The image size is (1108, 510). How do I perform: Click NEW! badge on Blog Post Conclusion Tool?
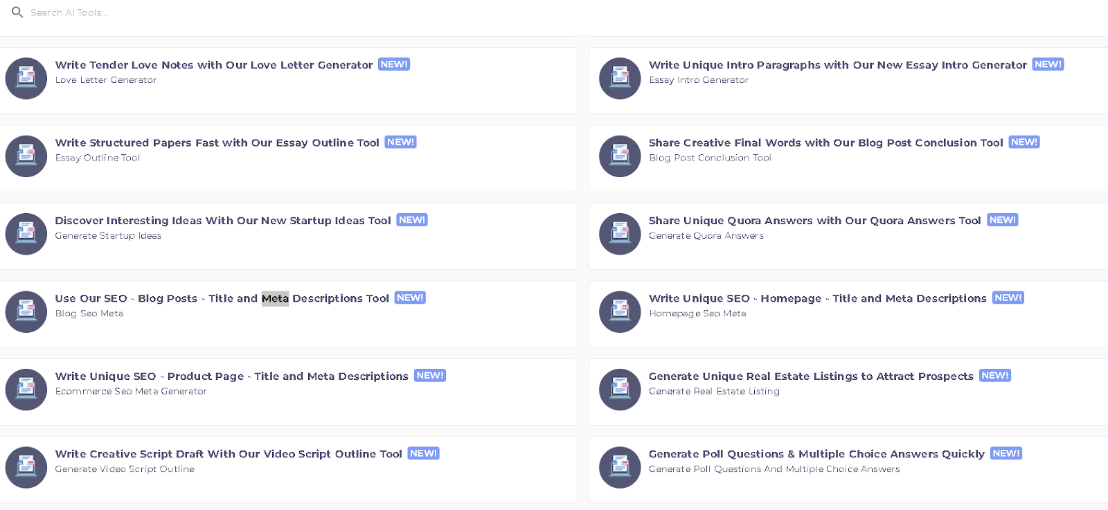[x=1024, y=142]
